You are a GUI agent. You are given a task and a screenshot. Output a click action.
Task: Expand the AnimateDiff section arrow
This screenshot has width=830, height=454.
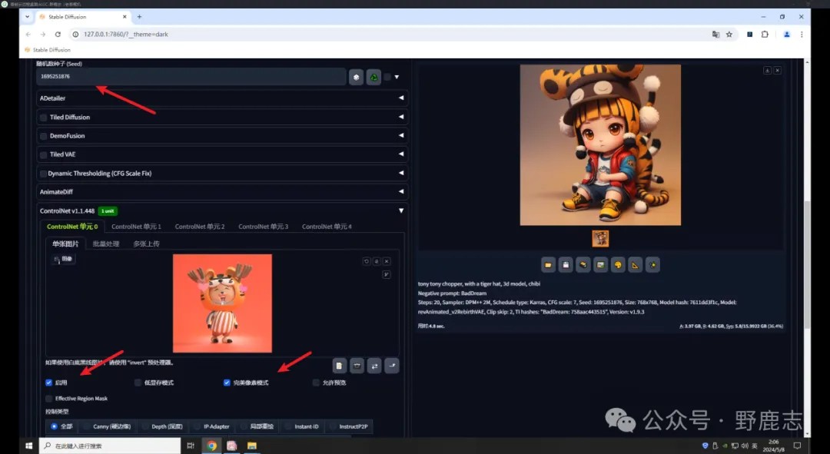click(400, 191)
